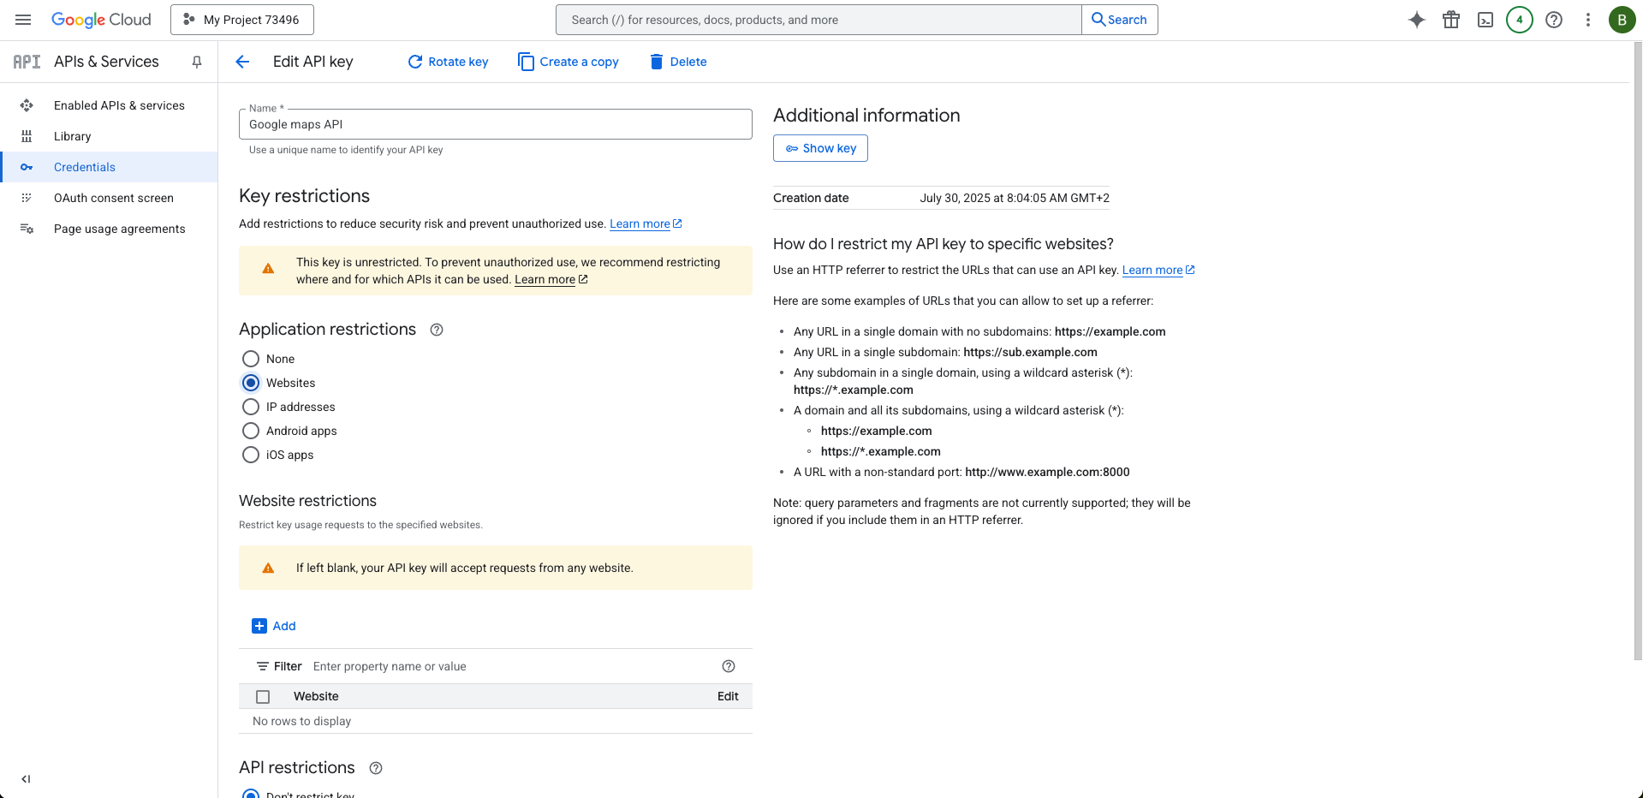Open the My Project 73496 project selector
Image resolution: width=1643 pixels, height=798 pixels.
242,20
